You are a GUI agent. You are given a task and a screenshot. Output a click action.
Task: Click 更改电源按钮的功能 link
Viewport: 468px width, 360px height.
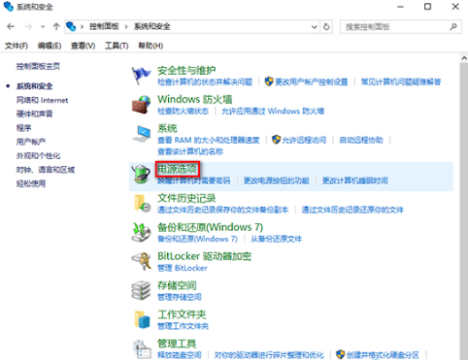(277, 180)
